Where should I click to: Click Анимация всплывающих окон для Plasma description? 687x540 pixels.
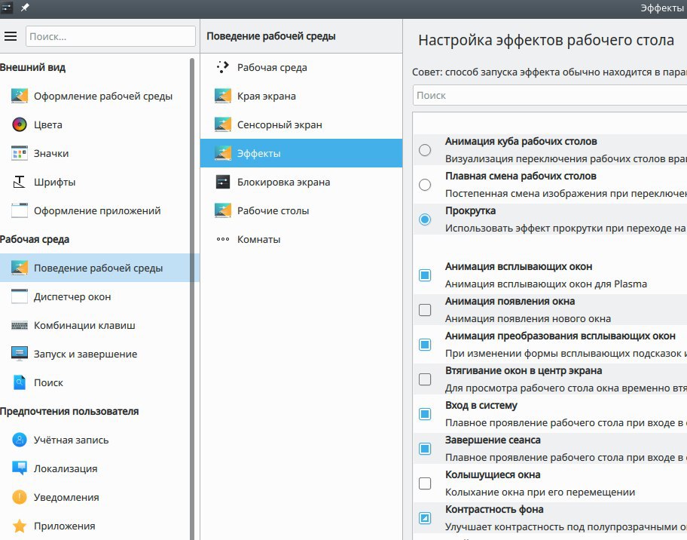pos(546,284)
